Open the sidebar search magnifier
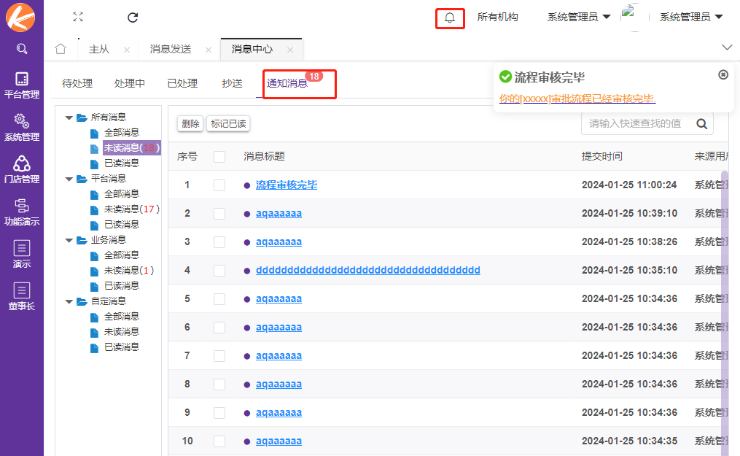Viewport: 740px width, 456px height. pos(22,49)
